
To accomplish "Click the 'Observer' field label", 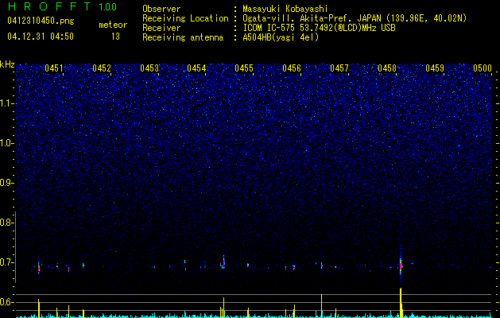I will (161, 9).
